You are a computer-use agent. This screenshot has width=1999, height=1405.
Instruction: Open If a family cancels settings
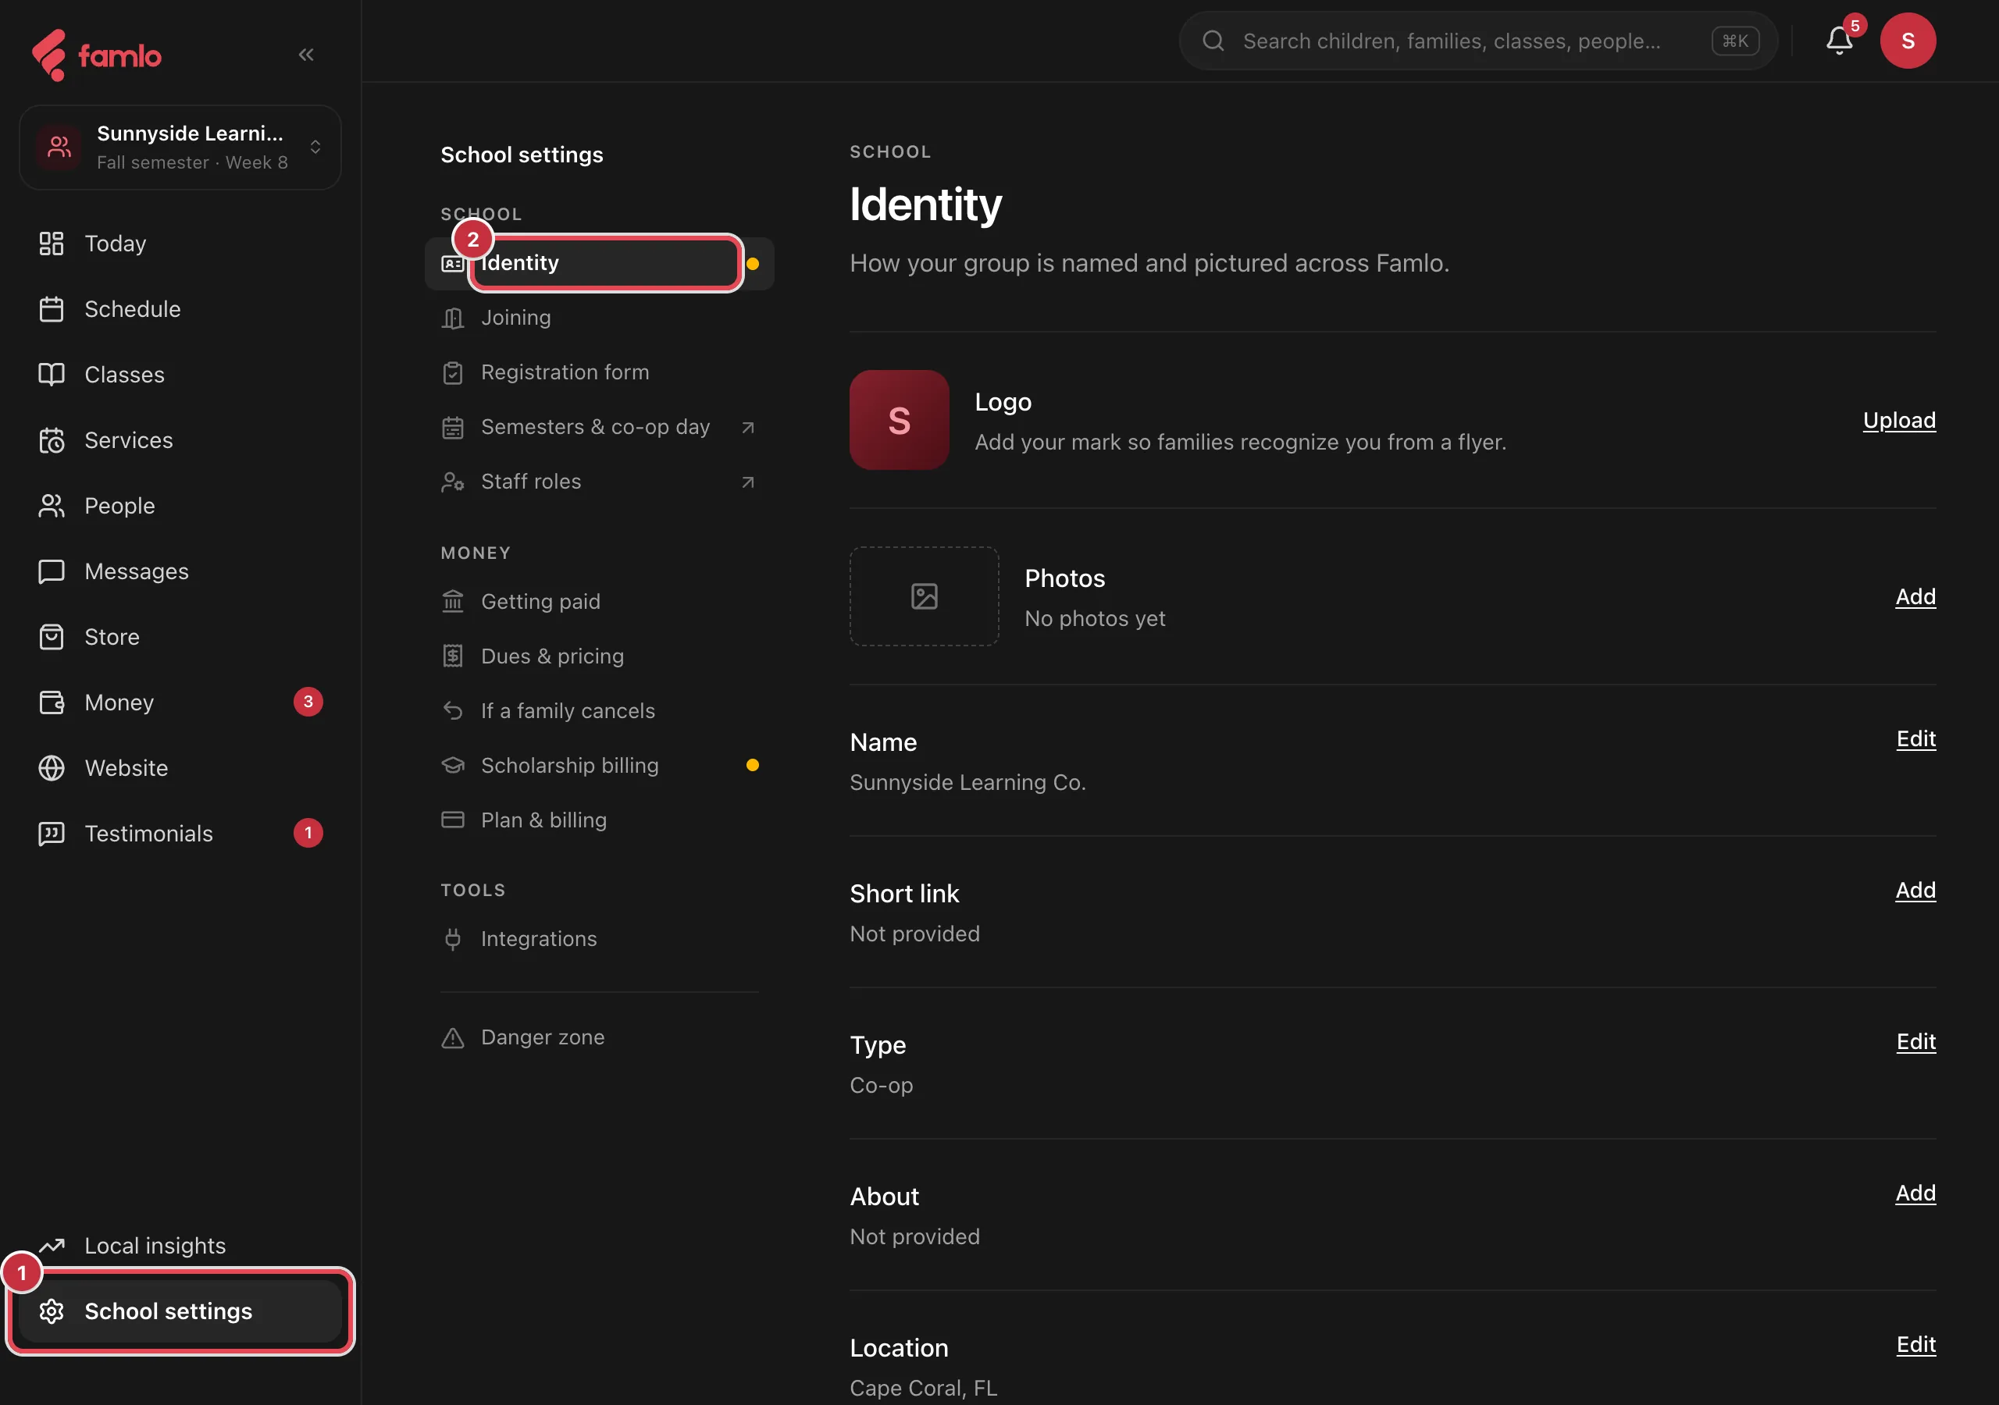click(599, 711)
